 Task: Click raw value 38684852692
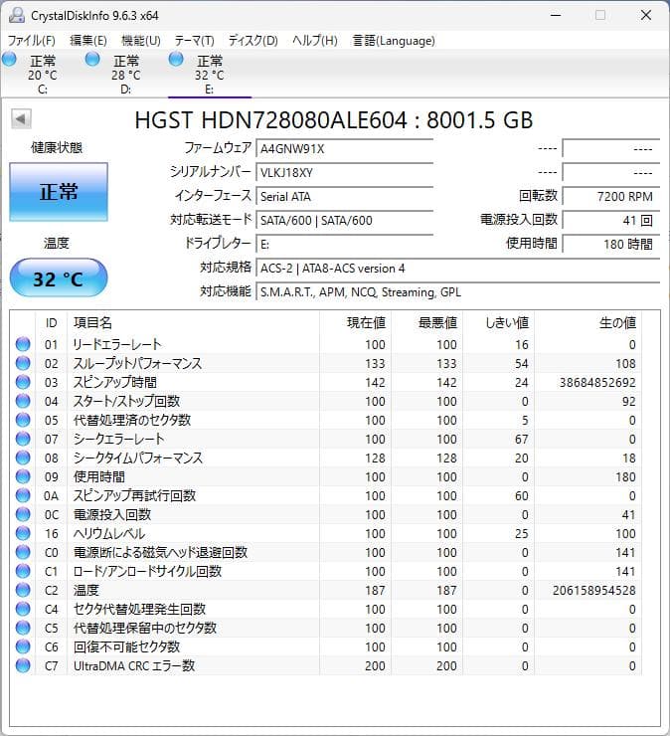pyautogui.click(x=597, y=382)
